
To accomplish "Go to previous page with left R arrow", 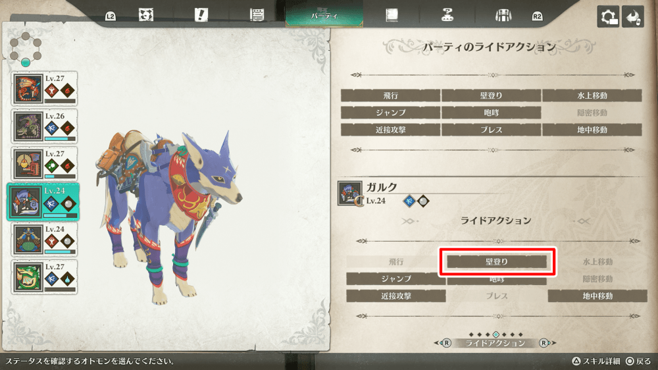I will [443, 343].
